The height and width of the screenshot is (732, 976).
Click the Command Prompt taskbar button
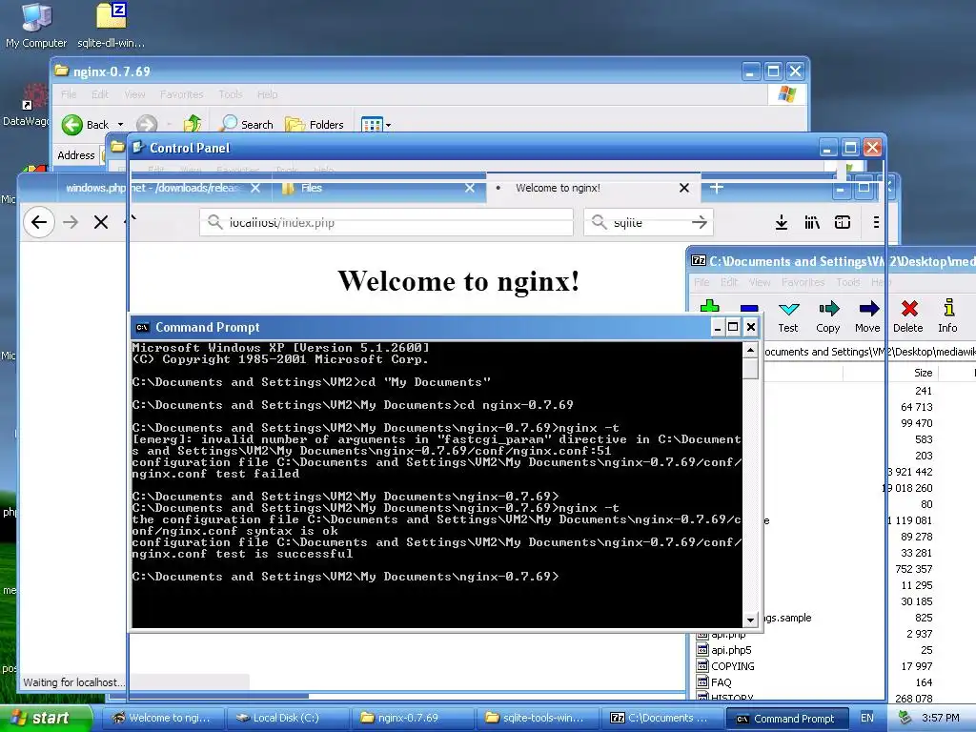coord(787,719)
